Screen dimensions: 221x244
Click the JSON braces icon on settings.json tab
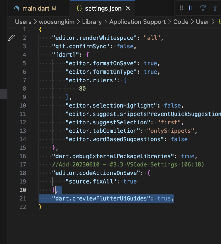coord(79,8)
